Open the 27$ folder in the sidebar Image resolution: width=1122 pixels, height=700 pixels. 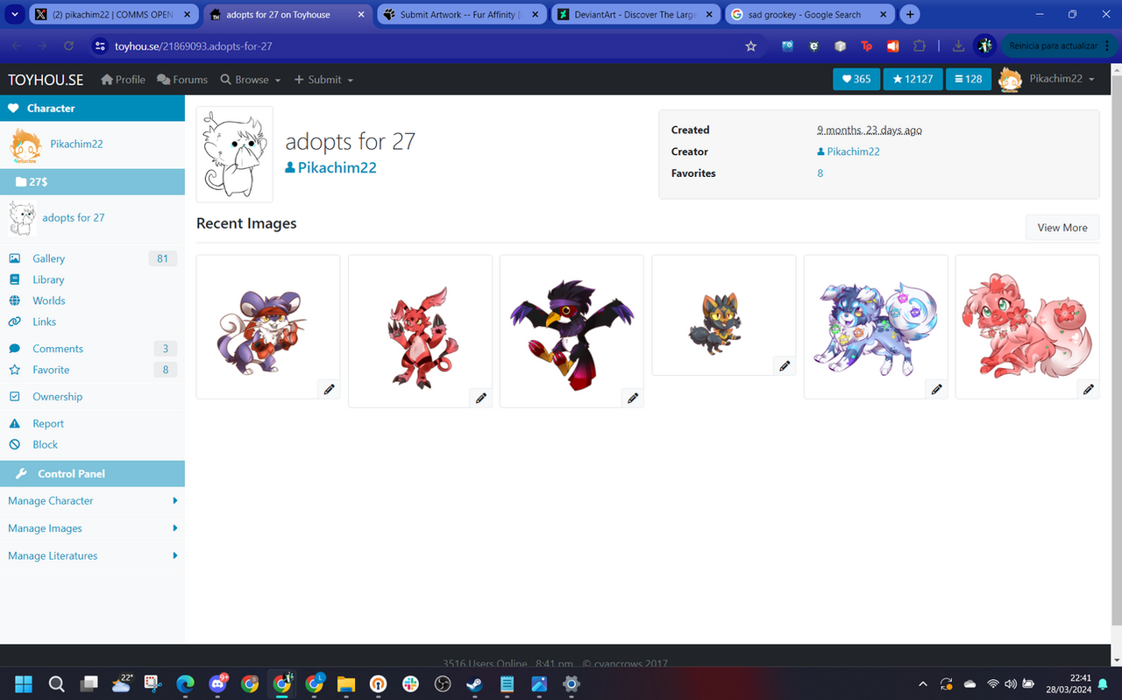(92, 181)
